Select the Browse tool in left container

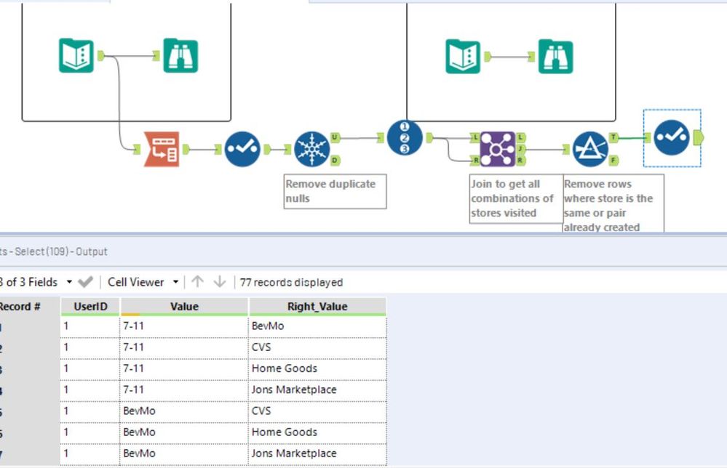point(180,55)
